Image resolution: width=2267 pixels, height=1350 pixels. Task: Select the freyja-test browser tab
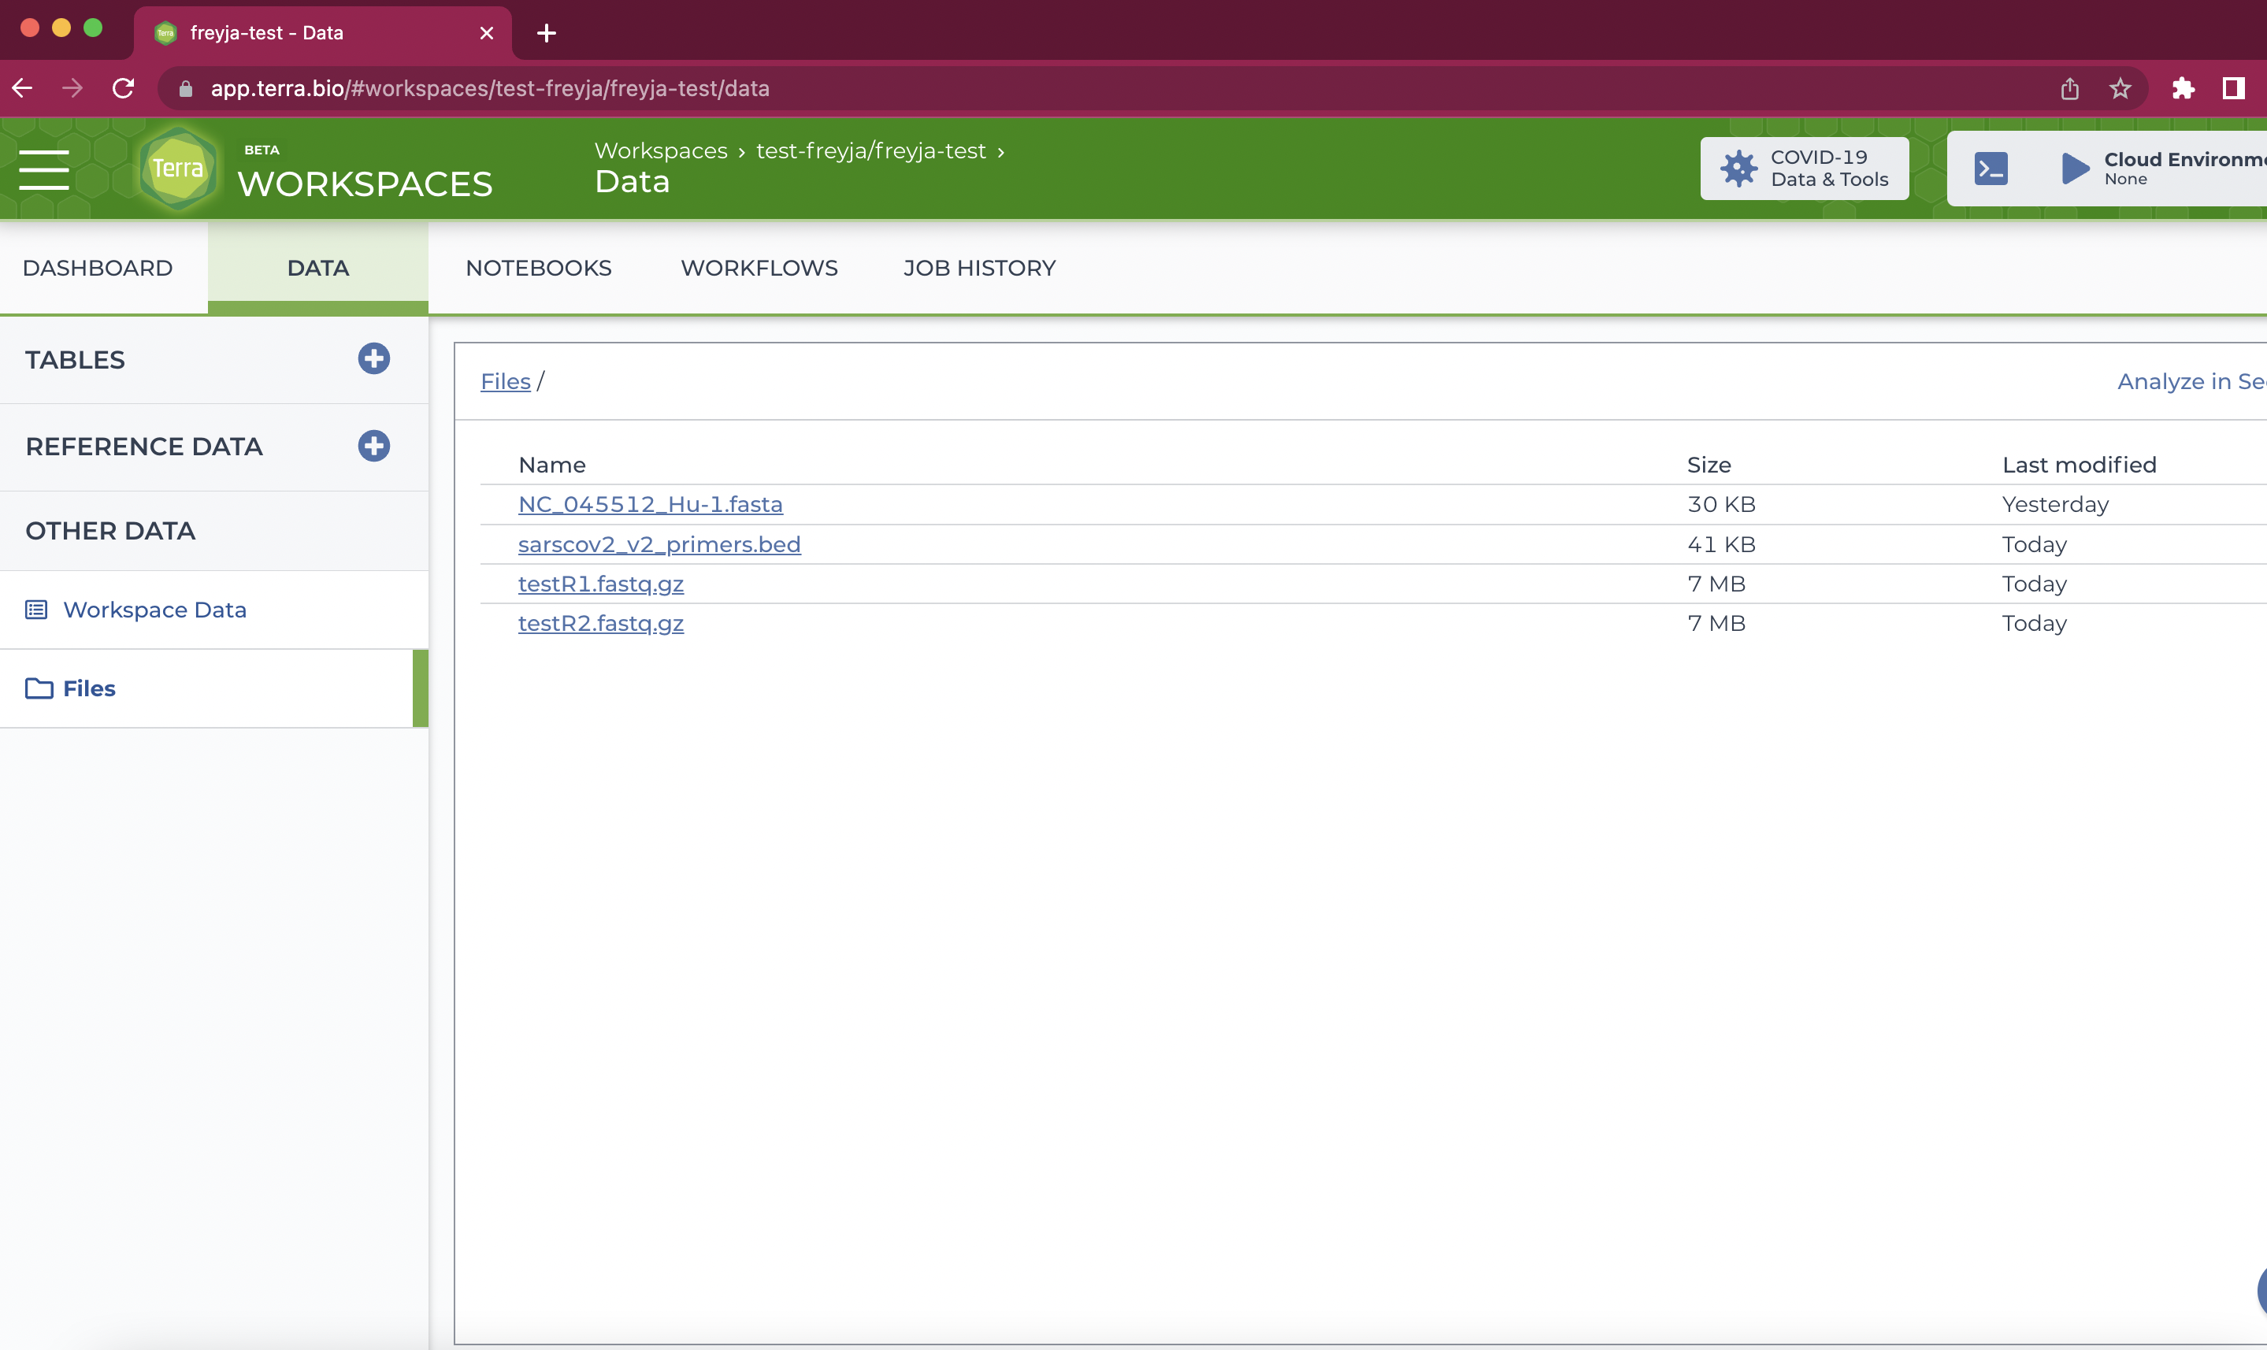pyautogui.click(x=323, y=33)
